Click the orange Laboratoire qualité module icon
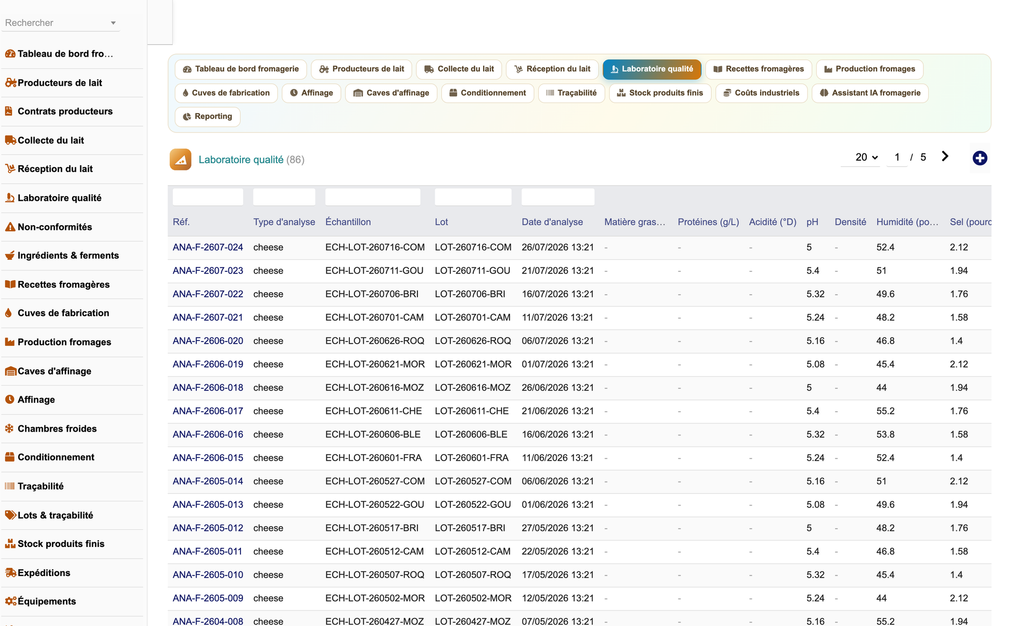Image resolution: width=1013 pixels, height=626 pixels. pyautogui.click(x=180, y=160)
